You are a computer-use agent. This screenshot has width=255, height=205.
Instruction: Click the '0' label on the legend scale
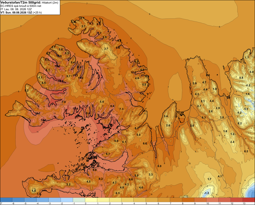[x=85, y=203]
